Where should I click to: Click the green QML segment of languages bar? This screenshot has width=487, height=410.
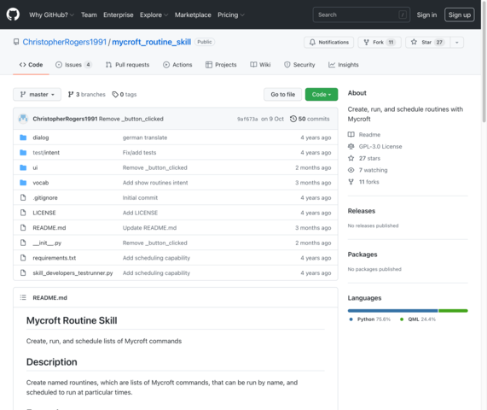click(x=453, y=310)
